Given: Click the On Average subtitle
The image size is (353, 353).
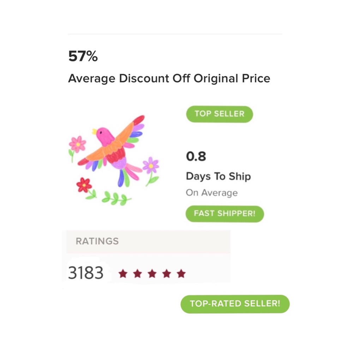Looking at the screenshot, I should coord(211,193).
